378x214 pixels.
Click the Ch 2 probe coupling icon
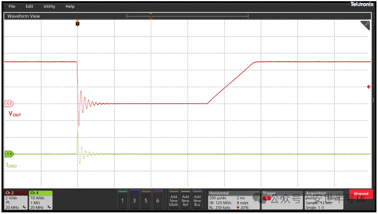point(8,203)
